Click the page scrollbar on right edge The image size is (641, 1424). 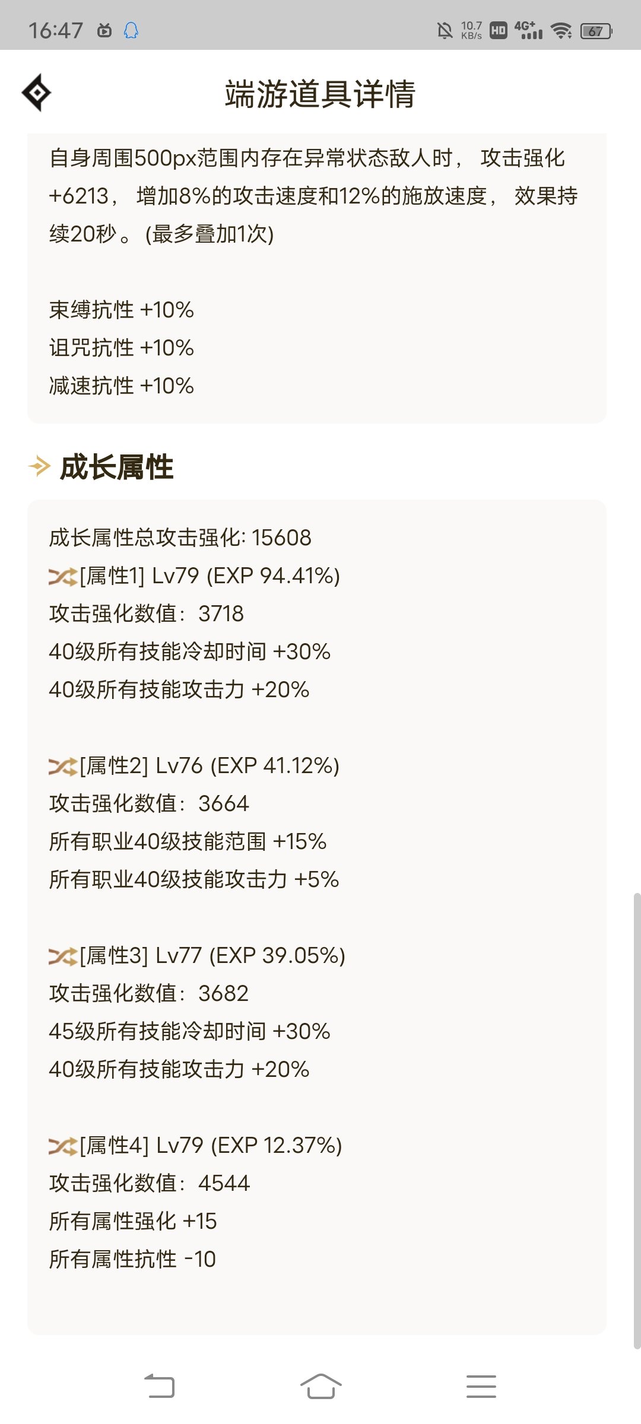(x=637, y=1120)
